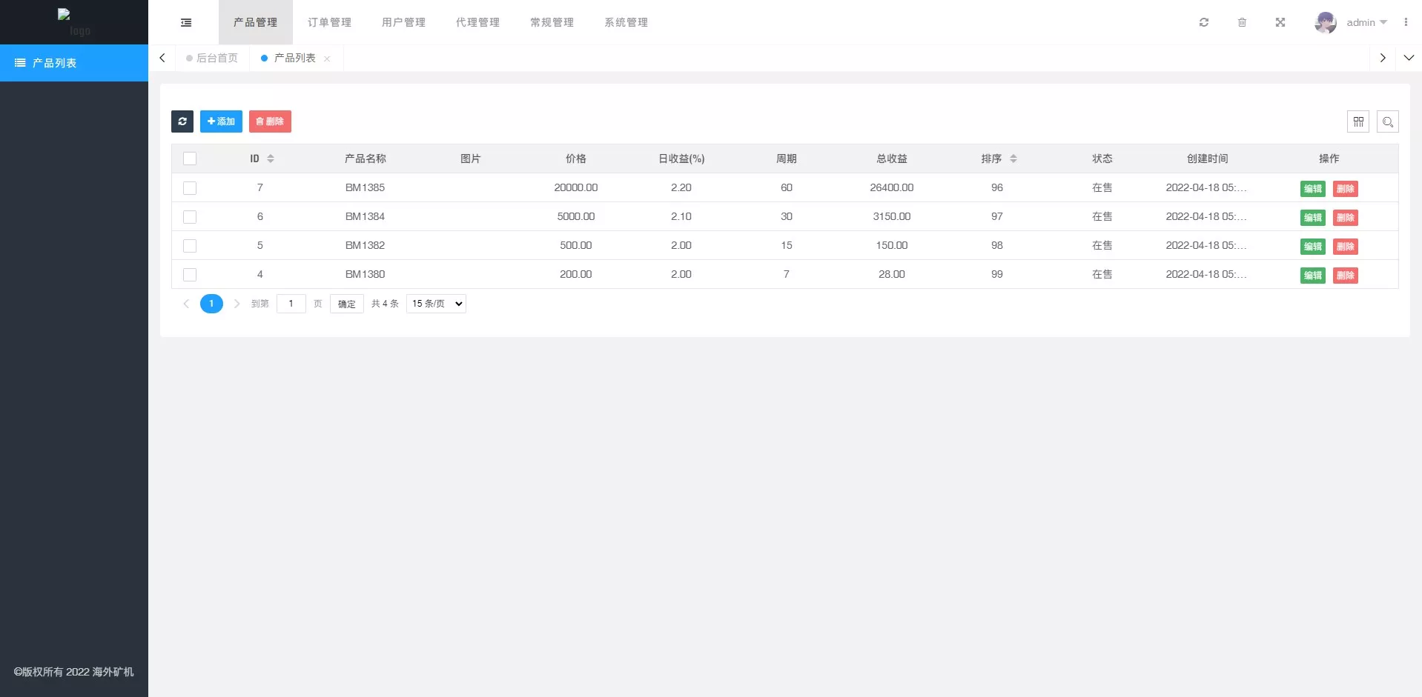Screen dimensions: 1422x697
Task: Toggle fullscreen using the expand icon
Action: (x=1280, y=23)
